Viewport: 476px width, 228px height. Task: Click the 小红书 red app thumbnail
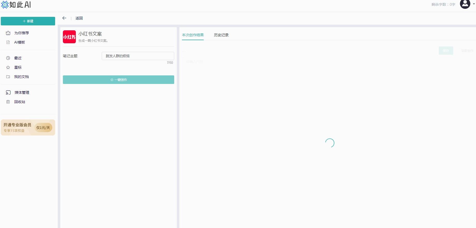click(69, 37)
